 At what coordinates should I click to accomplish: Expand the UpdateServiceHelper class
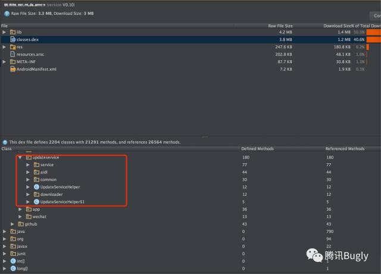[x=28, y=187]
